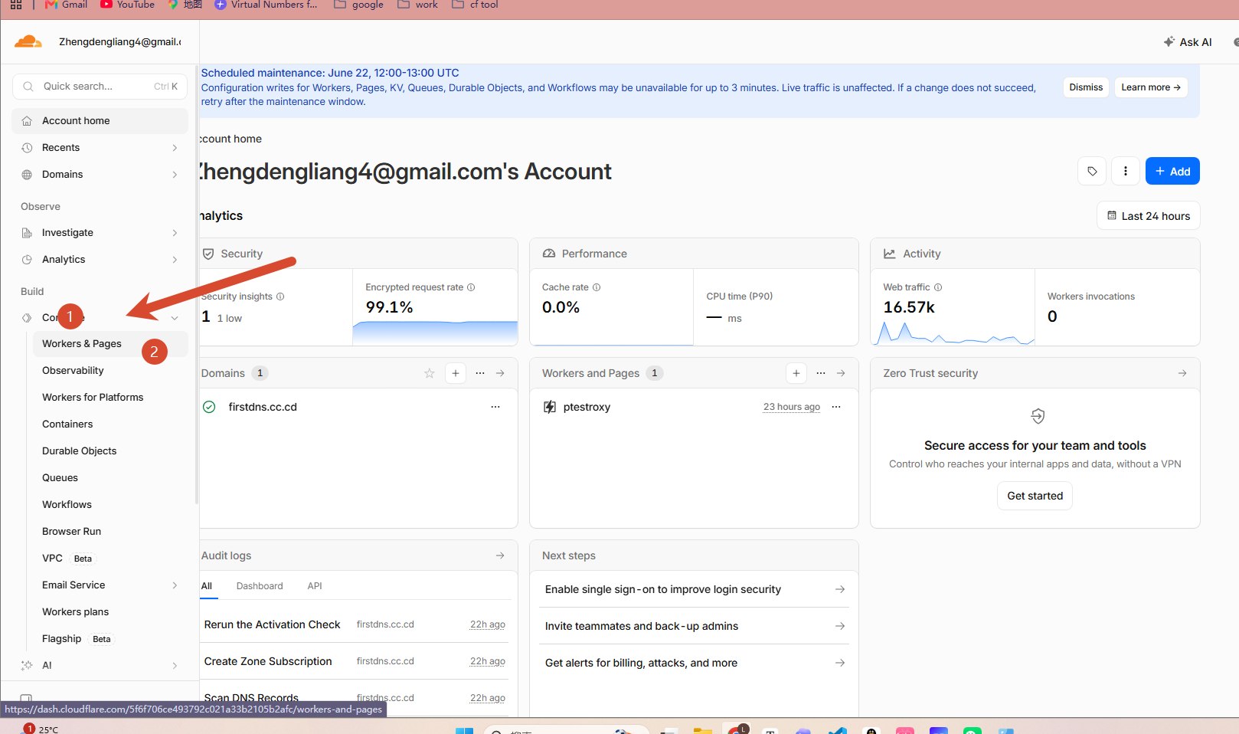Expand the Domains sidebar section

(x=100, y=175)
